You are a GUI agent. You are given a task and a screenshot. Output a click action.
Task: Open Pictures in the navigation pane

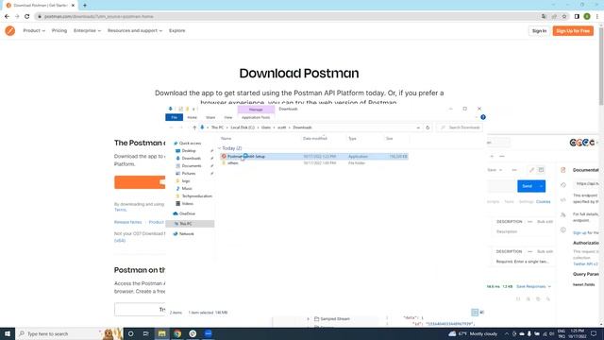189,174
